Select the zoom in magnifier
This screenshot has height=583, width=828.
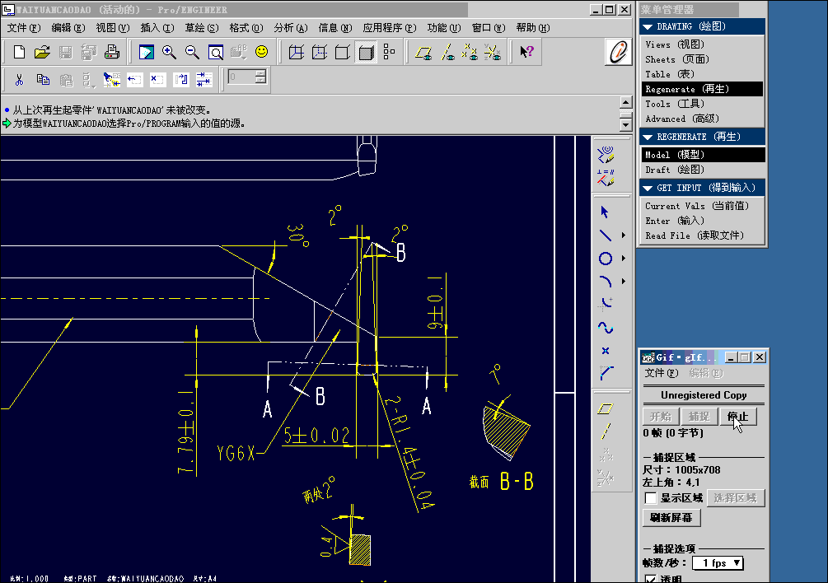click(x=169, y=52)
